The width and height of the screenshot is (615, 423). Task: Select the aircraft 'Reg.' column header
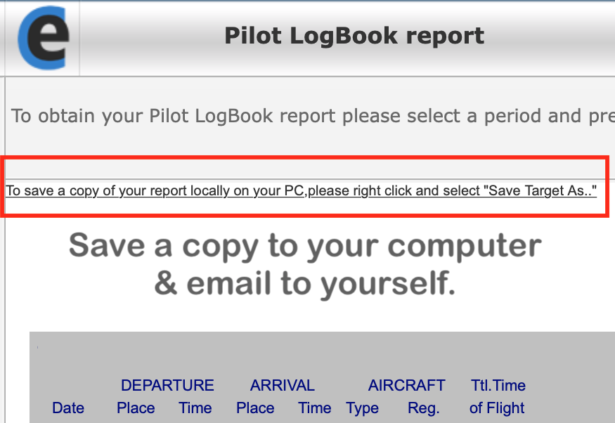pos(423,408)
